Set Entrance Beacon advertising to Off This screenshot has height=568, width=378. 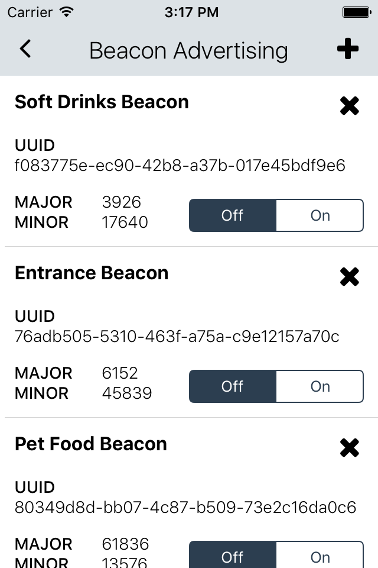tap(233, 386)
